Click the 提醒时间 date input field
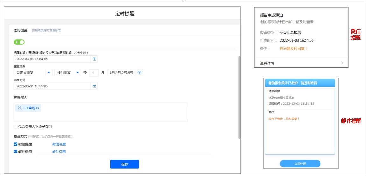 tap(53, 59)
